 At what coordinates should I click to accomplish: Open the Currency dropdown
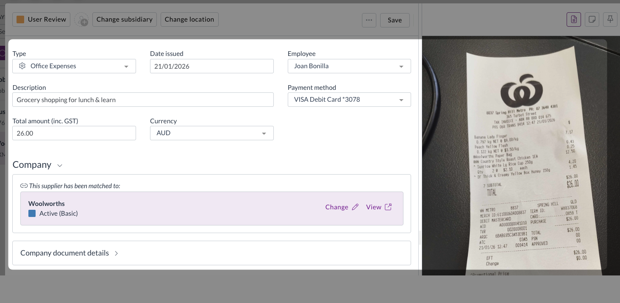coord(264,133)
